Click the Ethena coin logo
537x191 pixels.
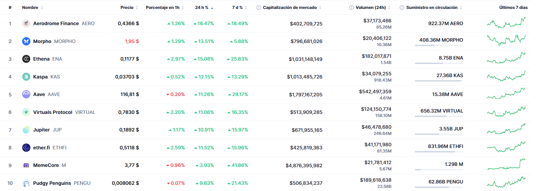26,59
